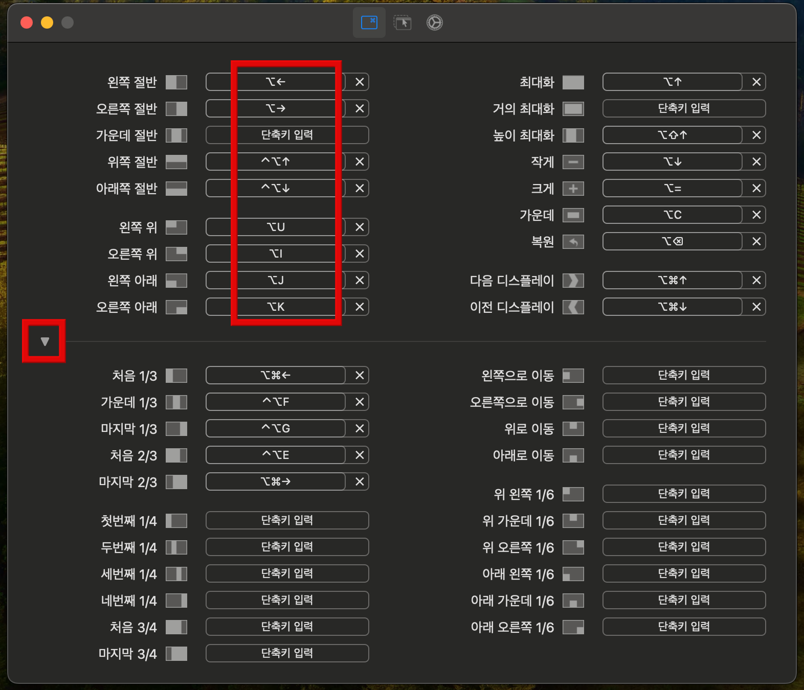Image resolution: width=804 pixels, height=690 pixels.
Task: Click the 복원 restore arrow icon
Action: pos(573,242)
